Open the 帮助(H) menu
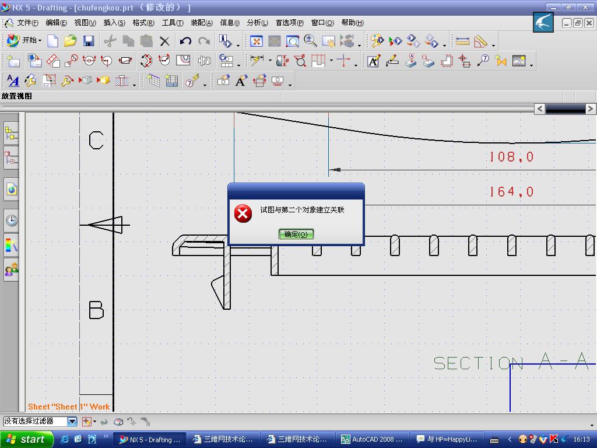597x448 pixels. pyautogui.click(x=352, y=23)
